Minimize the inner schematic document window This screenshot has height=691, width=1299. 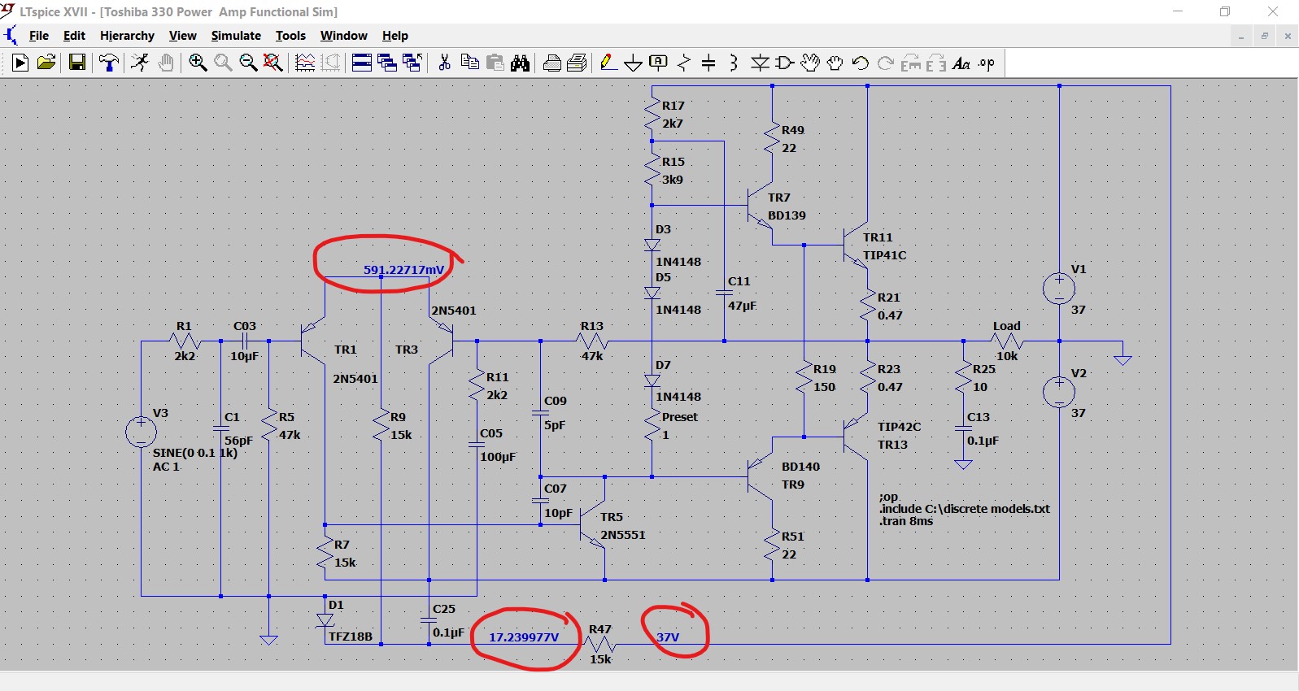[x=1240, y=36]
